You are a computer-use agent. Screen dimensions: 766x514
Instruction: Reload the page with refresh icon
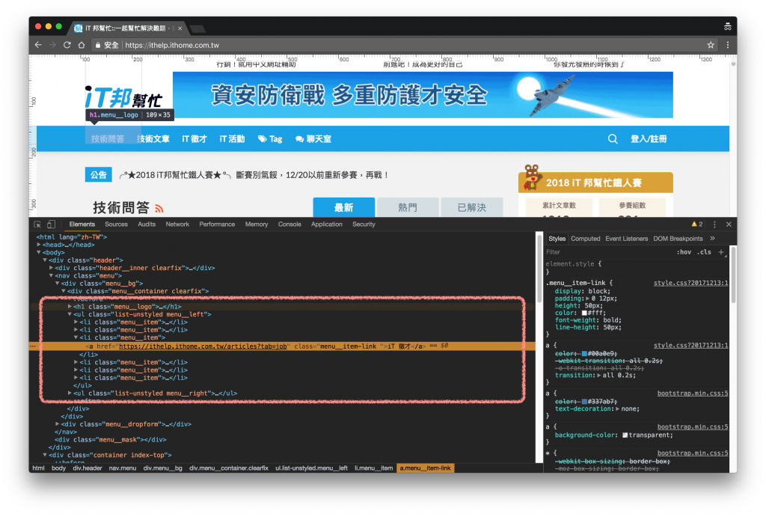click(x=67, y=45)
